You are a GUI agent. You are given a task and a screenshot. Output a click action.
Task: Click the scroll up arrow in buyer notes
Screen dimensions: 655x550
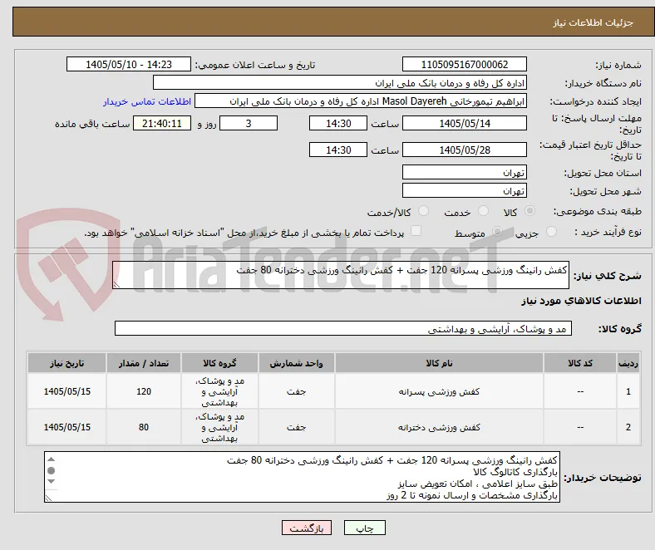[x=51, y=459]
